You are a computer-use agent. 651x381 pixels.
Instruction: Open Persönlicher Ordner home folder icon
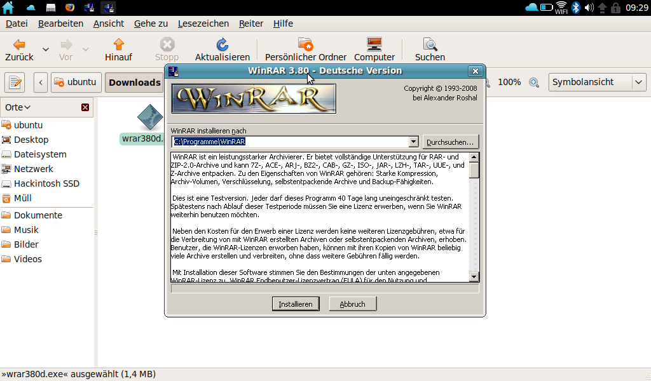306,44
